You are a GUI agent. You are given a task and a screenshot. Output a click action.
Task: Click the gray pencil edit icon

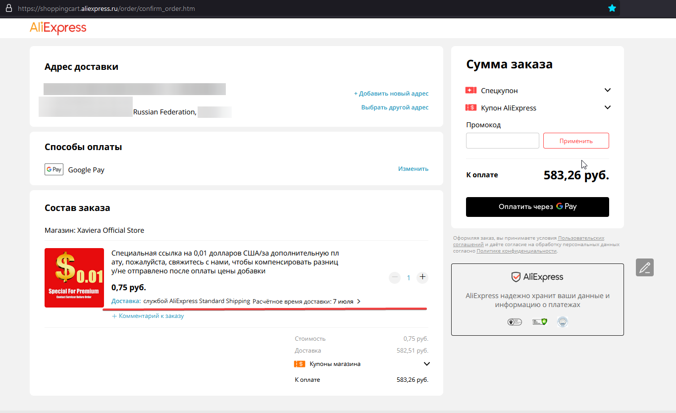[645, 267]
